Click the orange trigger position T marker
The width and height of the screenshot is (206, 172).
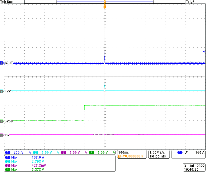(105, 7)
